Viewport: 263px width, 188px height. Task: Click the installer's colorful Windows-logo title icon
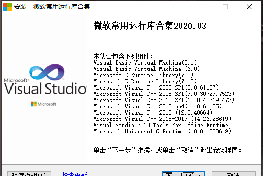[x=7, y=7]
